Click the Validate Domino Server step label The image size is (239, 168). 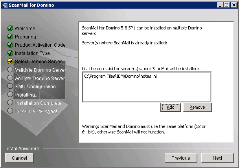40,70
